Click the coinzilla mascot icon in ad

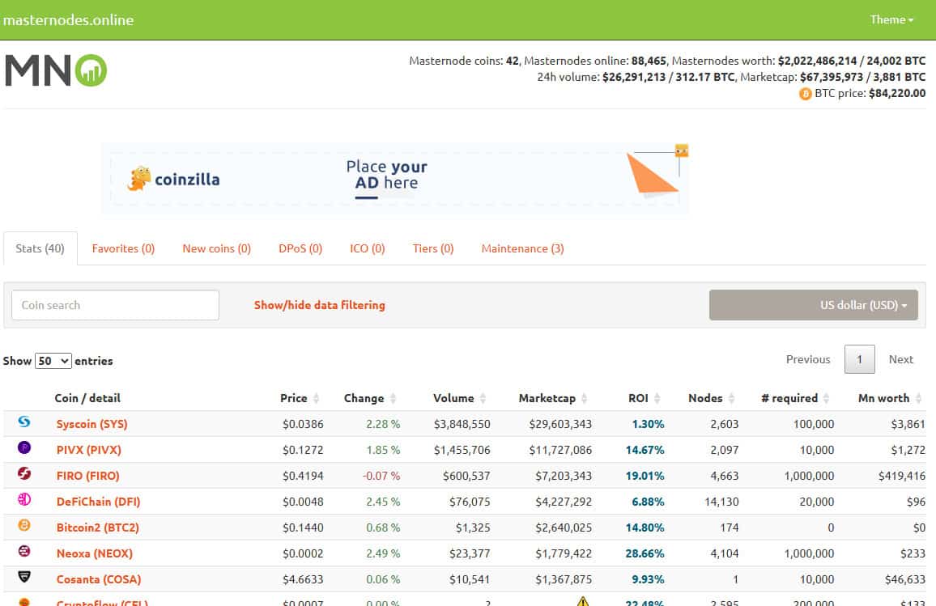pos(139,178)
